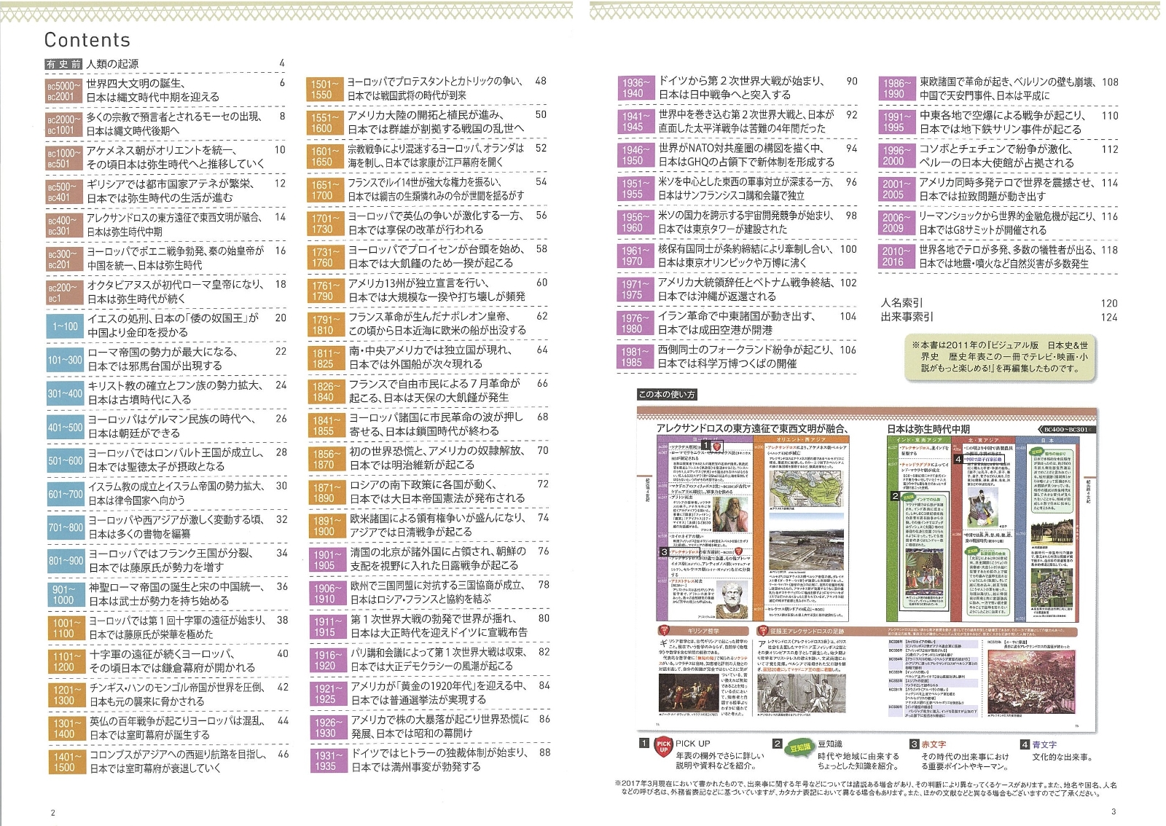Click the "日本は弥生時代中期" sample heading
1166x826 pixels.
[x=928, y=429]
